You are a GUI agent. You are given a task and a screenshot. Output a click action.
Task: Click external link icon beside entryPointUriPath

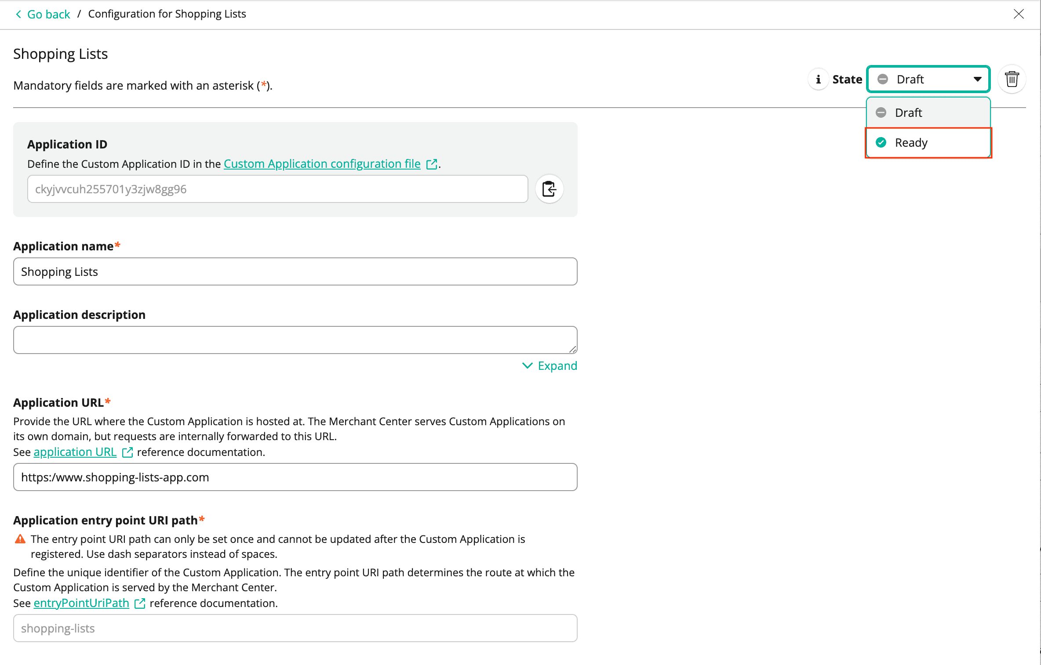point(140,604)
